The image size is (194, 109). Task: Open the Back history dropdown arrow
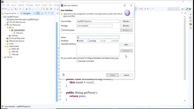(148, 9)
